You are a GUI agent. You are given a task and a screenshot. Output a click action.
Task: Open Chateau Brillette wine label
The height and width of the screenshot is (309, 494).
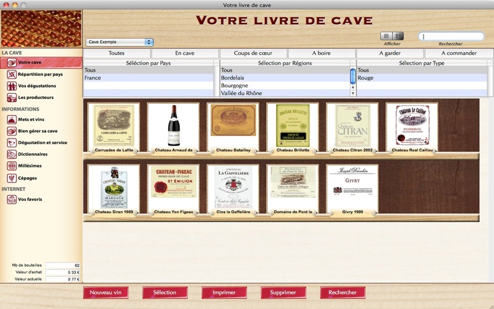[x=293, y=126]
